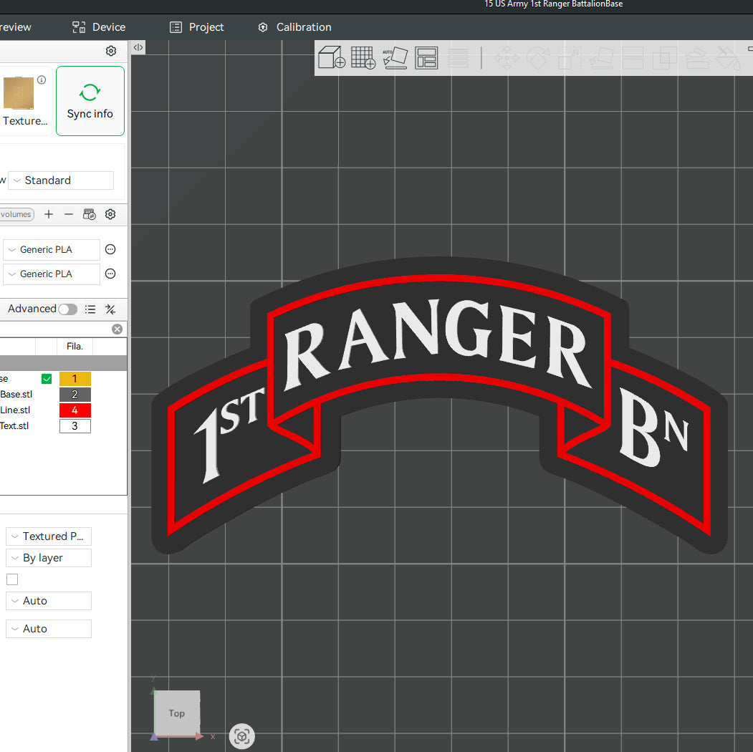Open the Calibration tab
This screenshot has width=753, height=752.
(294, 26)
